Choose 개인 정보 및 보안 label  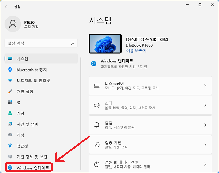click(x=32, y=157)
